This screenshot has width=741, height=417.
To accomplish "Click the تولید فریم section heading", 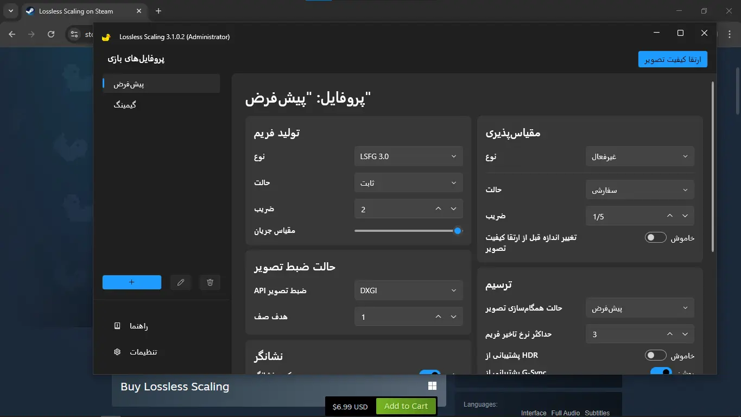I will pos(277,132).
